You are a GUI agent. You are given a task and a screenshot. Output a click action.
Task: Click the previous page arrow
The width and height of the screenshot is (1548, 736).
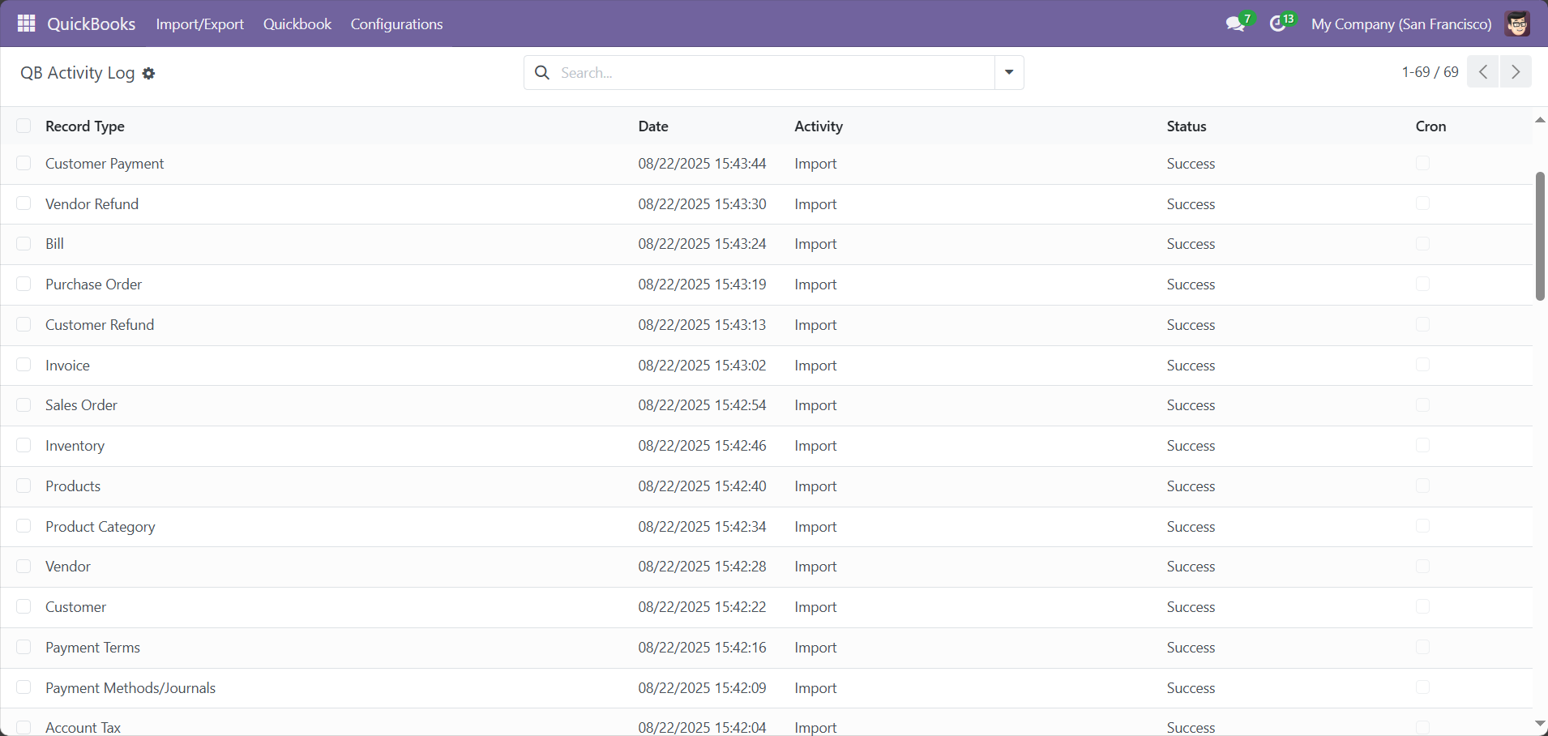point(1482,71)
